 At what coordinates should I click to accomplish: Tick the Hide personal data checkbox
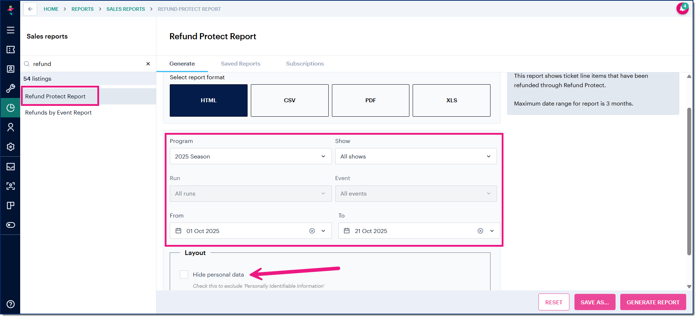click(x=184, y=274)
